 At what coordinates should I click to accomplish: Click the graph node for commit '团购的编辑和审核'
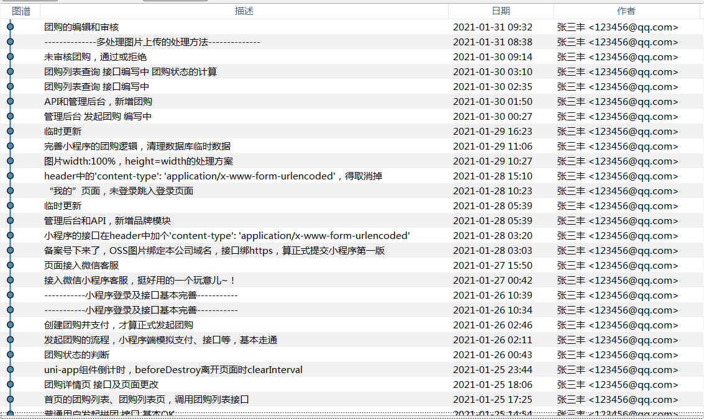pyautogui.click(x=10, y=27)
